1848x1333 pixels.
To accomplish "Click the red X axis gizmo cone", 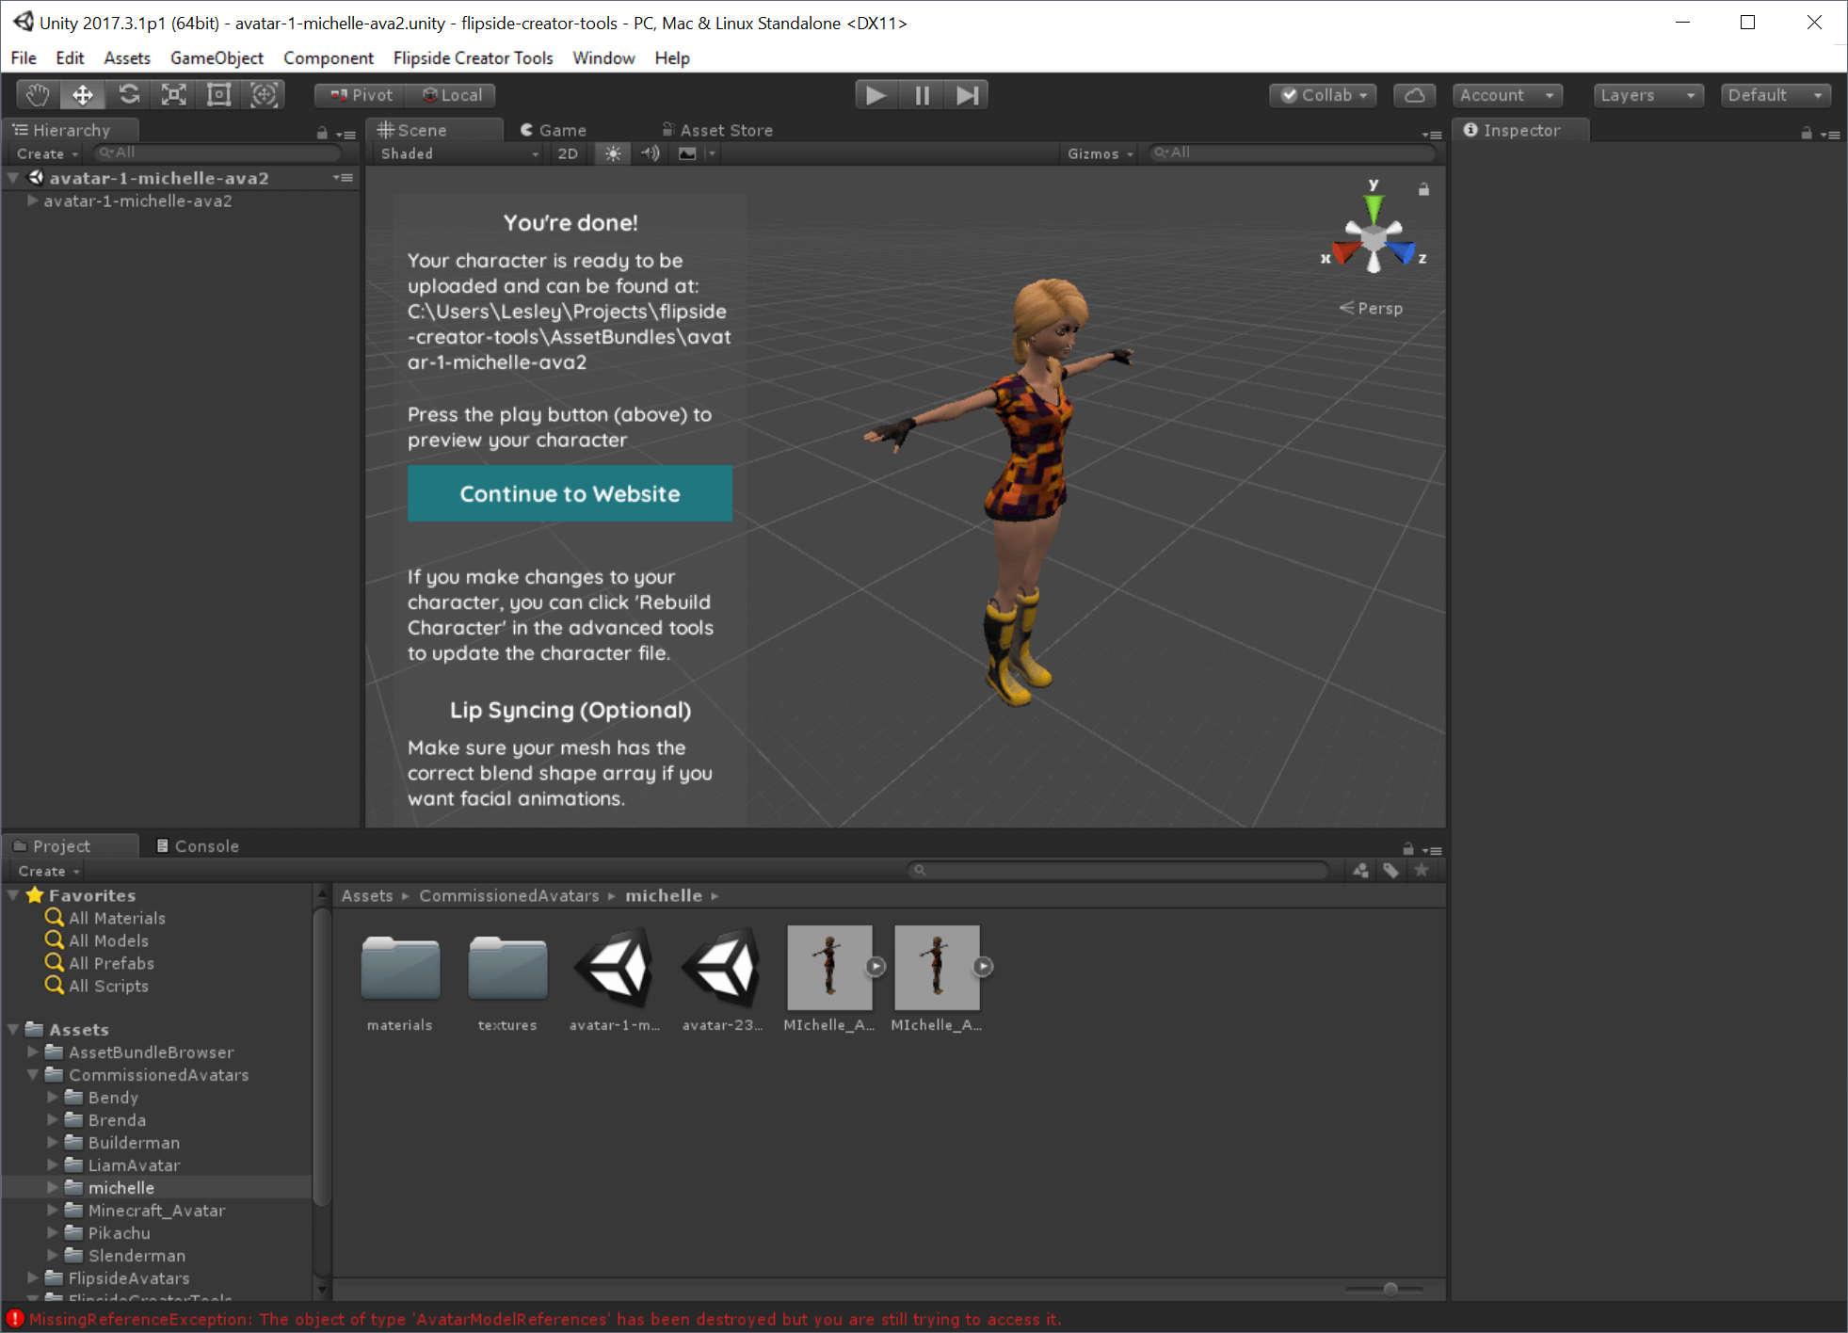I will (1344, 252).
